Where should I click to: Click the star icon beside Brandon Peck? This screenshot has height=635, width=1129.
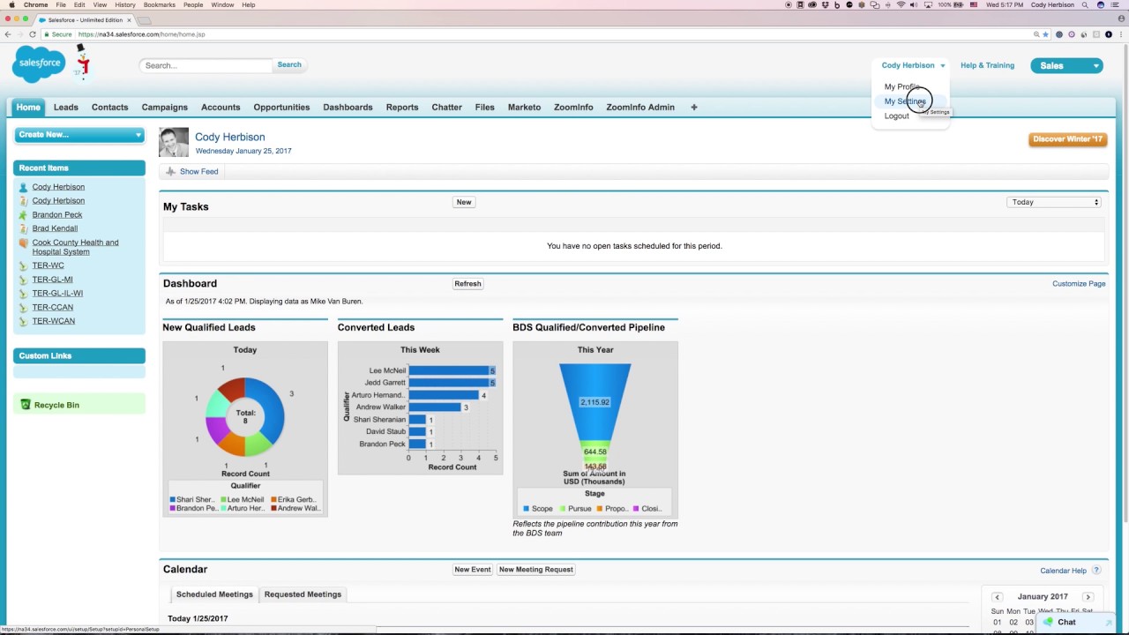tap(24, 214)
